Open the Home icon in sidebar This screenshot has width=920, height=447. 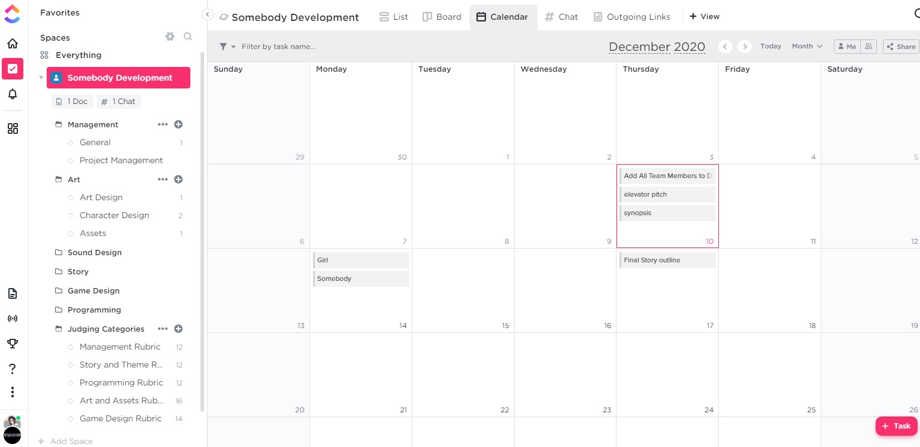[13, 44]
